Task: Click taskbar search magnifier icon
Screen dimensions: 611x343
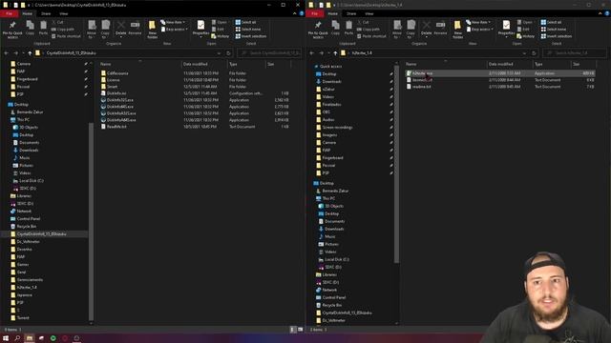Action: coord(17,338)
